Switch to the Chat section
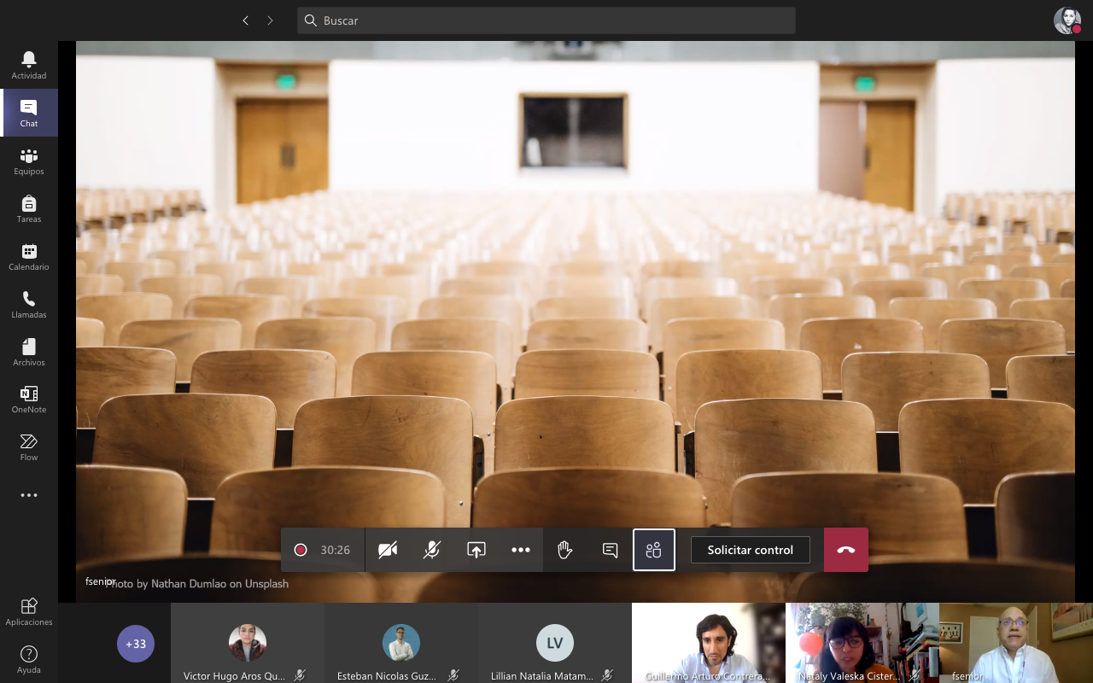This screenshot has width=1093, height=683. click(x=29, y=113)
